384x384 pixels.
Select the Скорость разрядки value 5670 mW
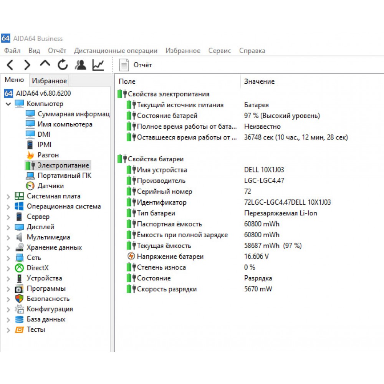(258, 289)
